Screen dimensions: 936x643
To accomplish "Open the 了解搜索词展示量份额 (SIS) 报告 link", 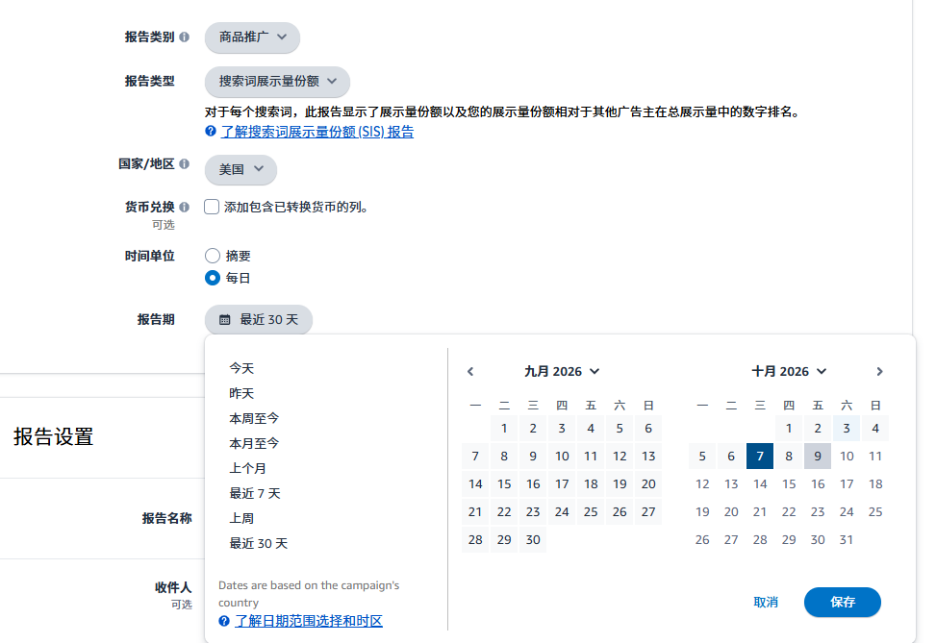I will tap(317, 132).
